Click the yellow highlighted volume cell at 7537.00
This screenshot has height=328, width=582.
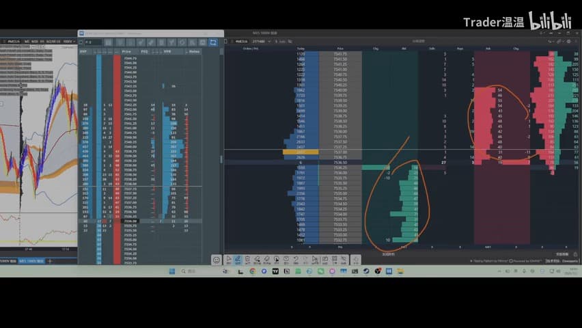tap(301, 152)
